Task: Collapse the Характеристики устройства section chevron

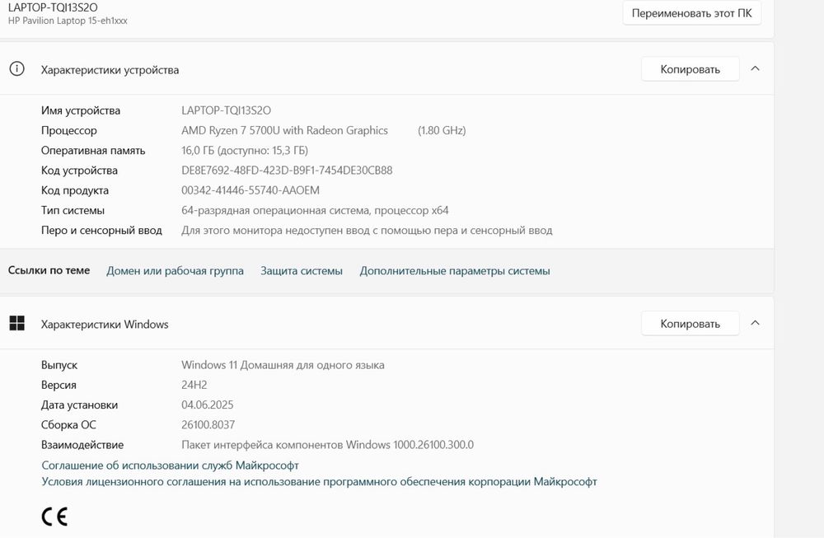Action: click(x=755, y=69)
